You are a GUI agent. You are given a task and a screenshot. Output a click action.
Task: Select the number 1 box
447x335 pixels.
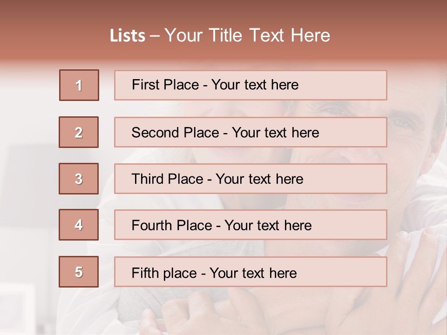pos(79,85)
